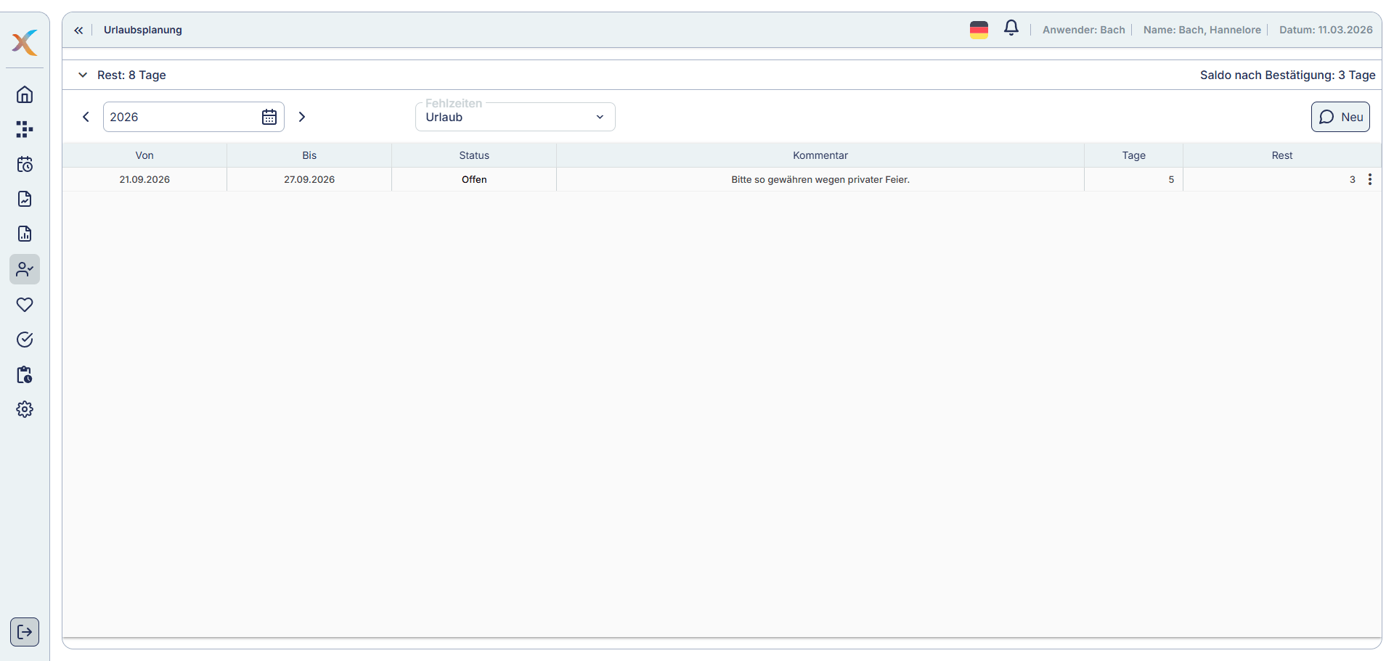The width and height of the screenshot is (1394, 661).
Task: Click the Status column header
Action: [x=474, y=156]
